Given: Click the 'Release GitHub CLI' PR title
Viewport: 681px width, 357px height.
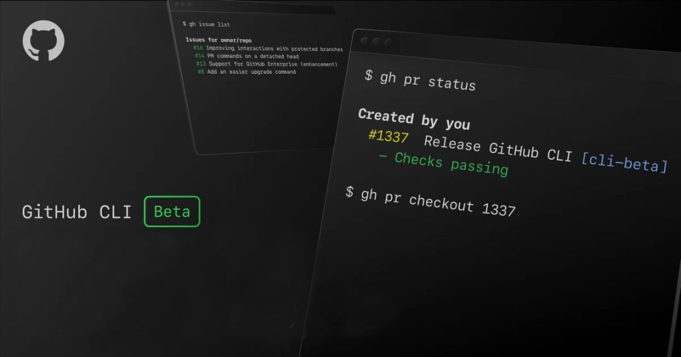Looking at the screenshot, I should click(x=497, y=149).
